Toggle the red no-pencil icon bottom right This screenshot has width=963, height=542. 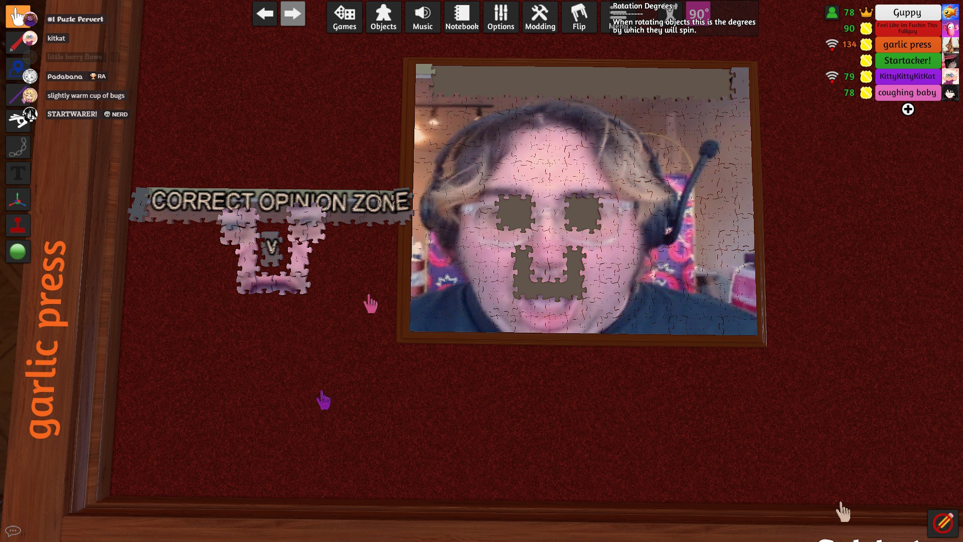coord(942,523)
